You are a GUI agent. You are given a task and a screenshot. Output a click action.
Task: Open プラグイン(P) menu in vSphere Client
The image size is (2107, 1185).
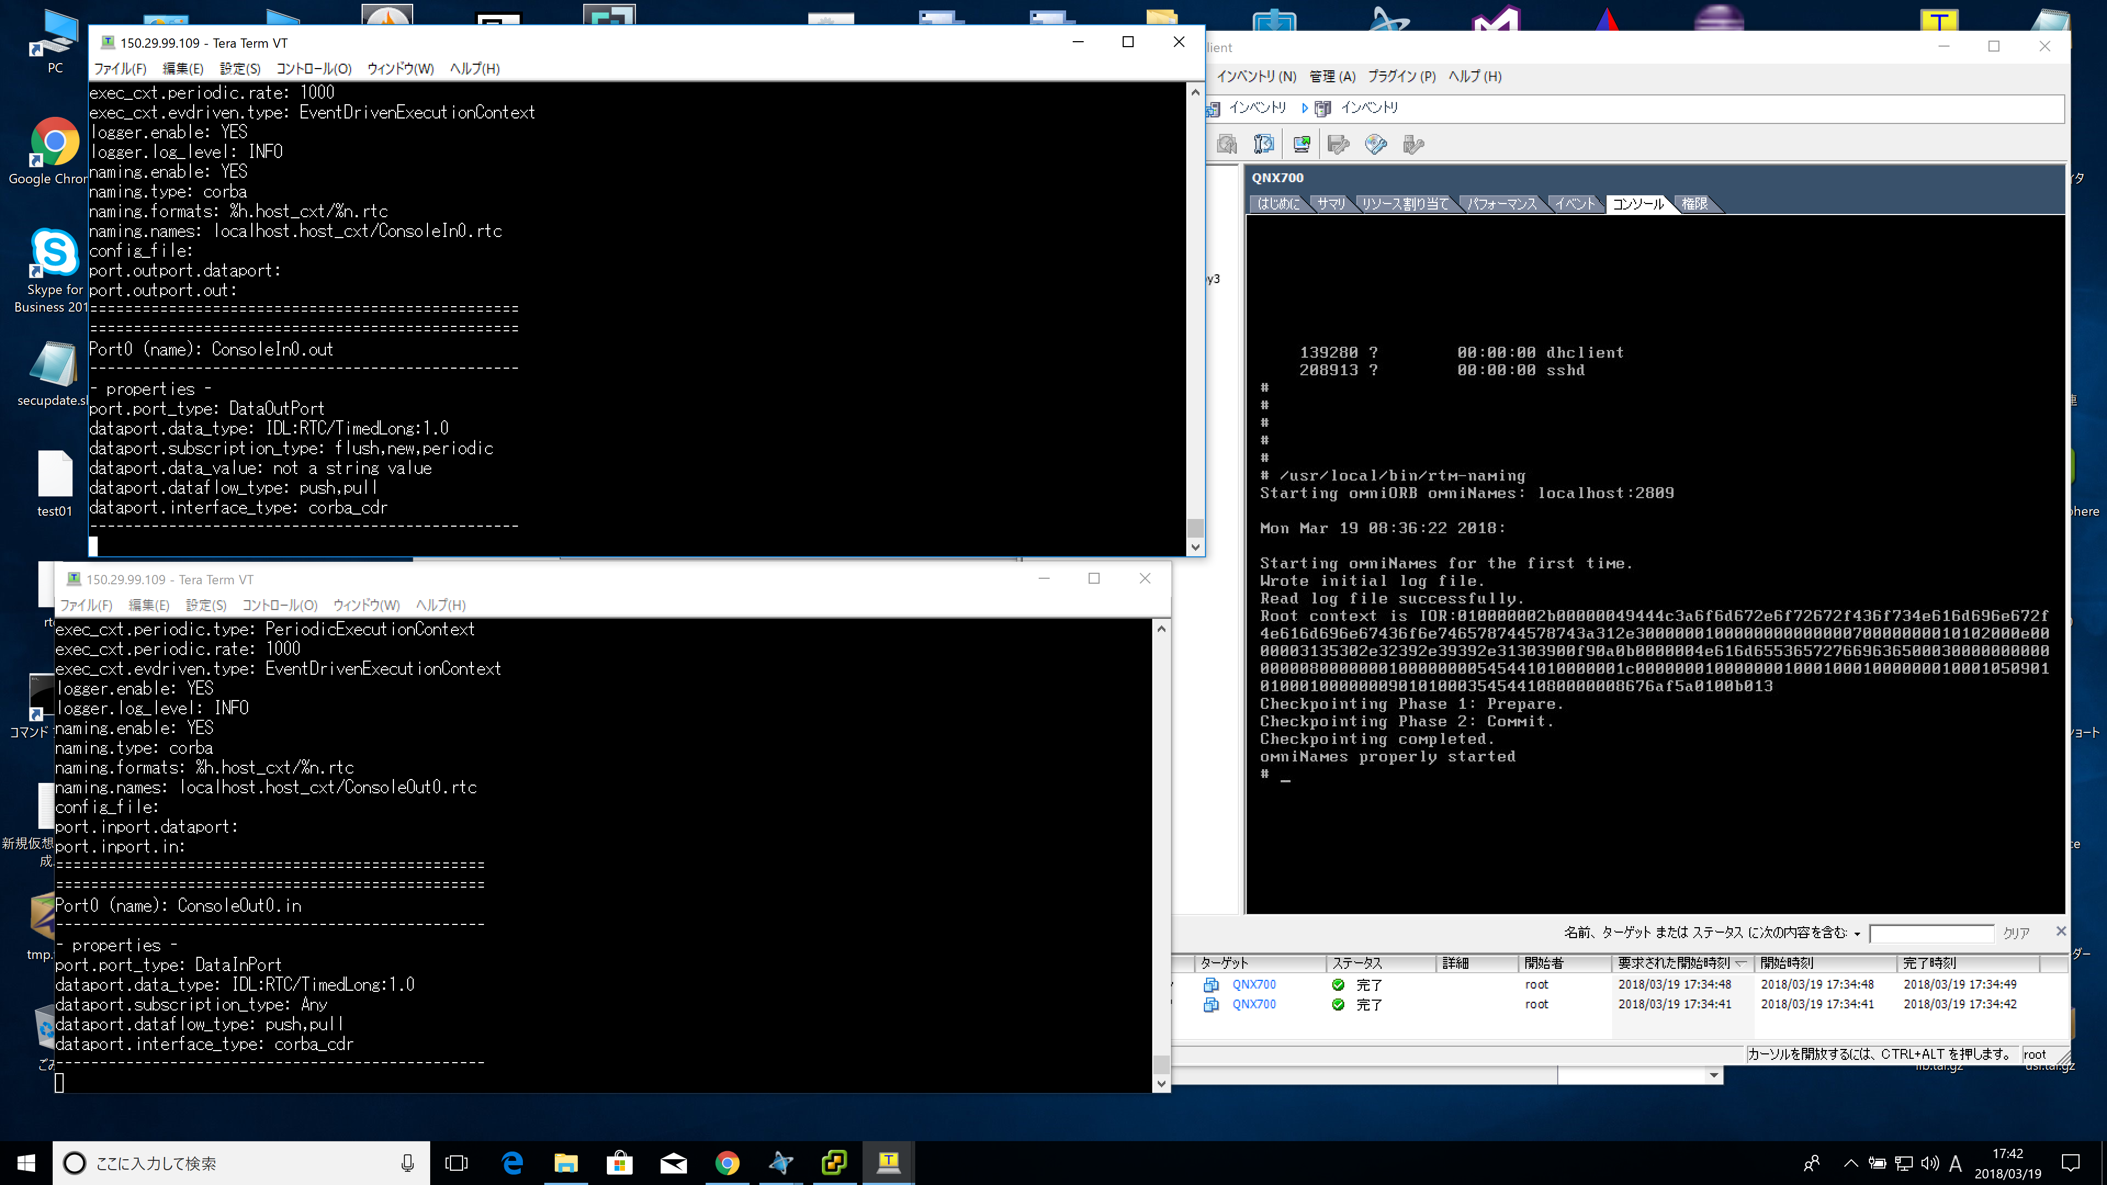1401,76
